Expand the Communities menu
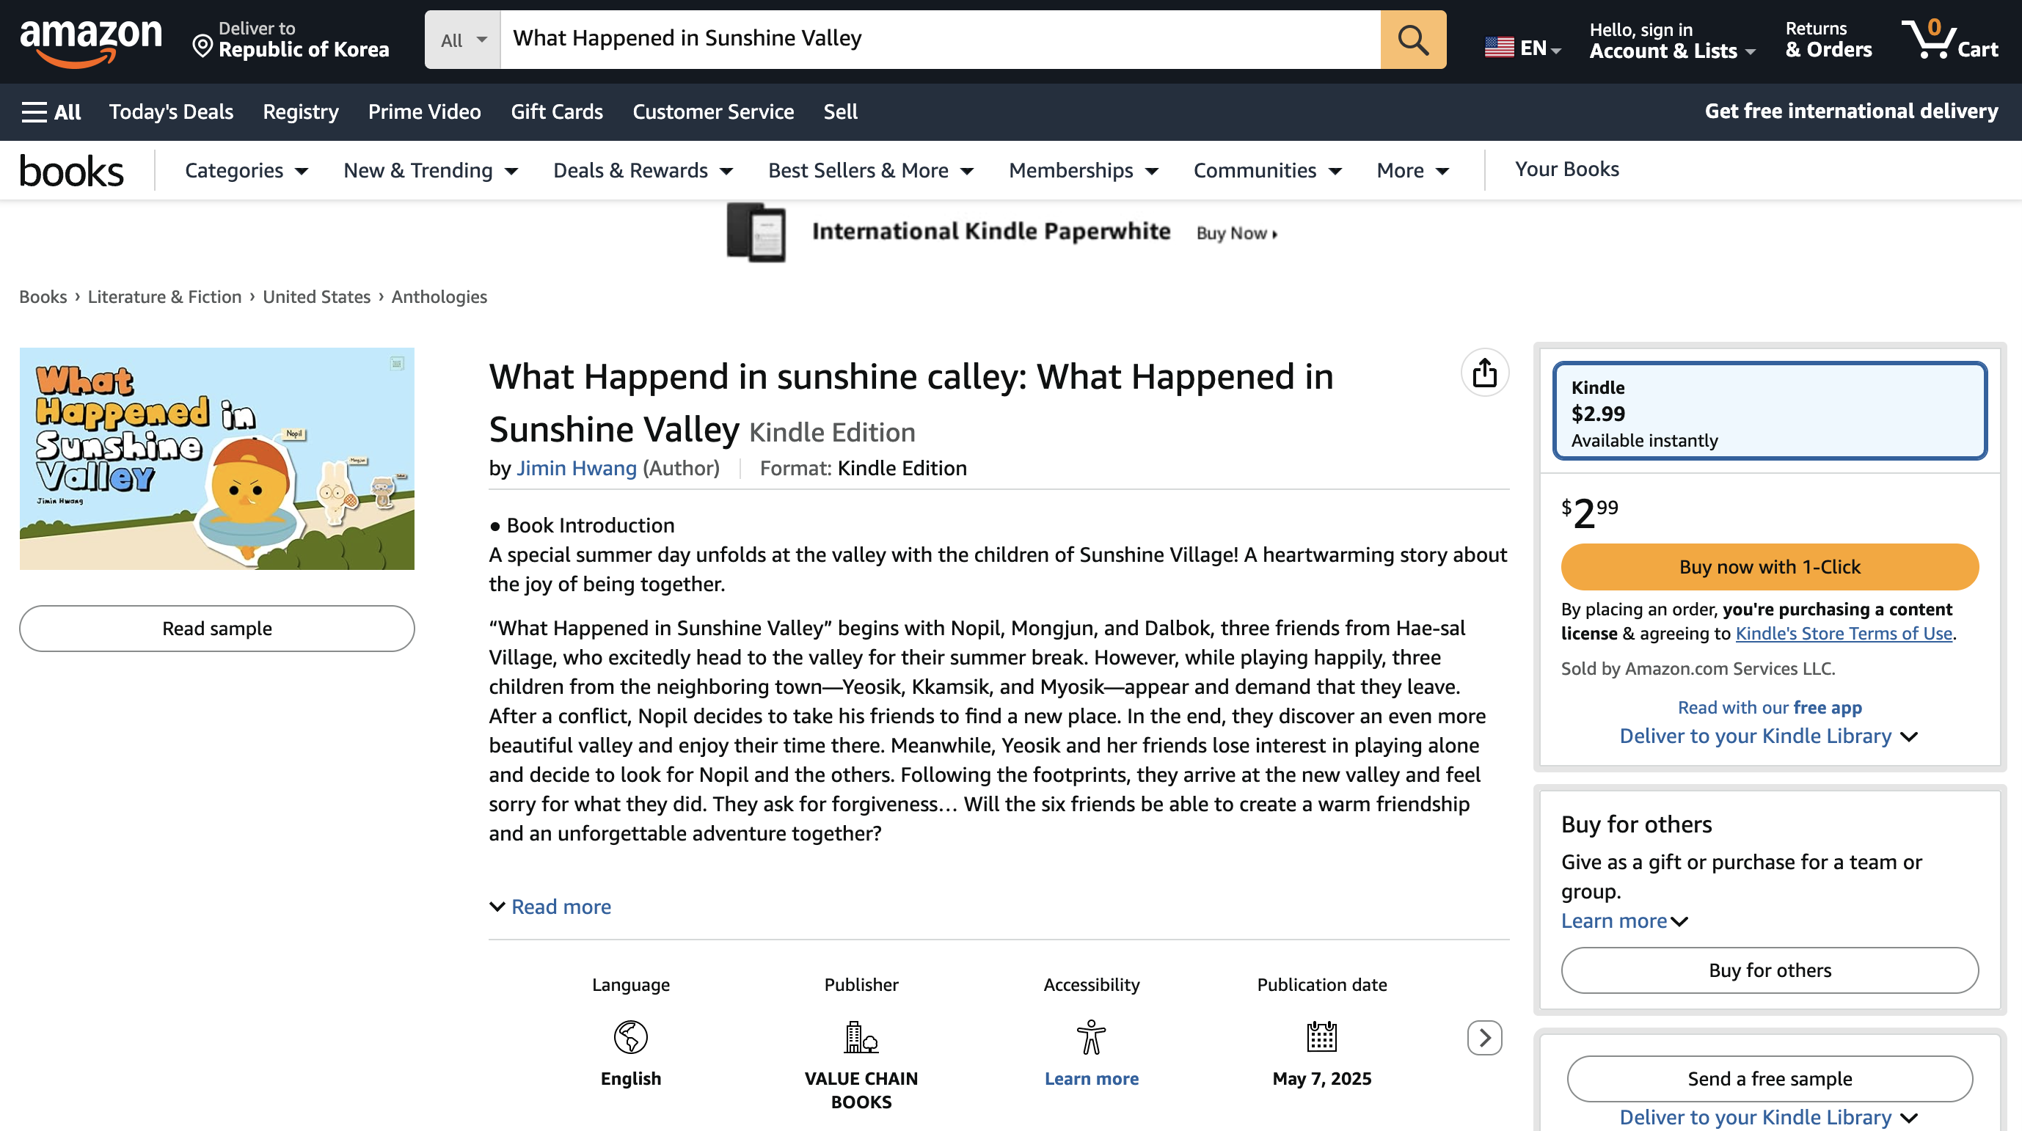This screenshot has width=2022, height=1131. click(x=1268, y=170)
